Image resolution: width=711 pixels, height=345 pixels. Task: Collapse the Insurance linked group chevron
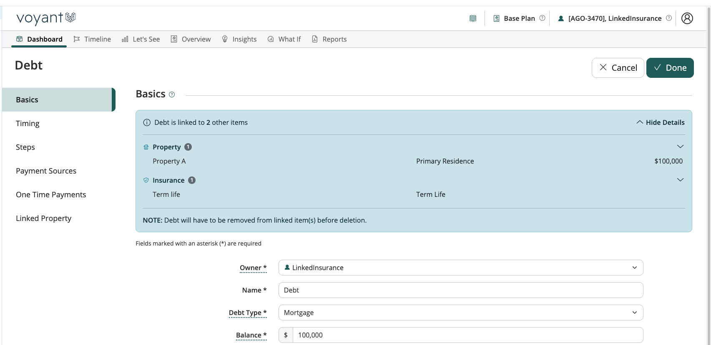680,180
